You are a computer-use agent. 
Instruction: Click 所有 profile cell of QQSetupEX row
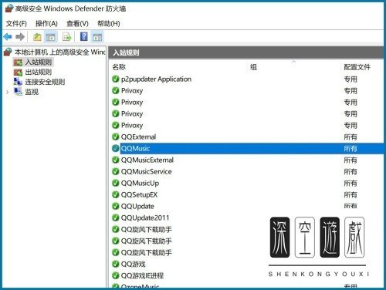coord(350,194)
